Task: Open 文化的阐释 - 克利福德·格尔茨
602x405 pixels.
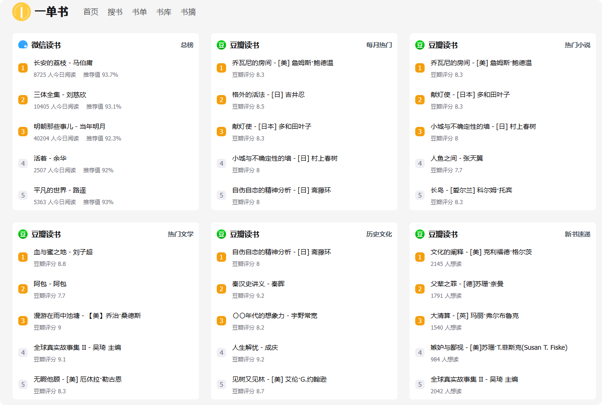Action: click(x=481, y=252)
